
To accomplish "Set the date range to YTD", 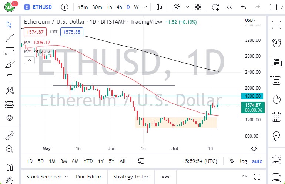I will point(88,161).
